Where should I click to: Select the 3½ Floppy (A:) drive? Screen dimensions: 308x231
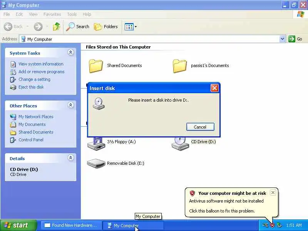coord(112,143)
